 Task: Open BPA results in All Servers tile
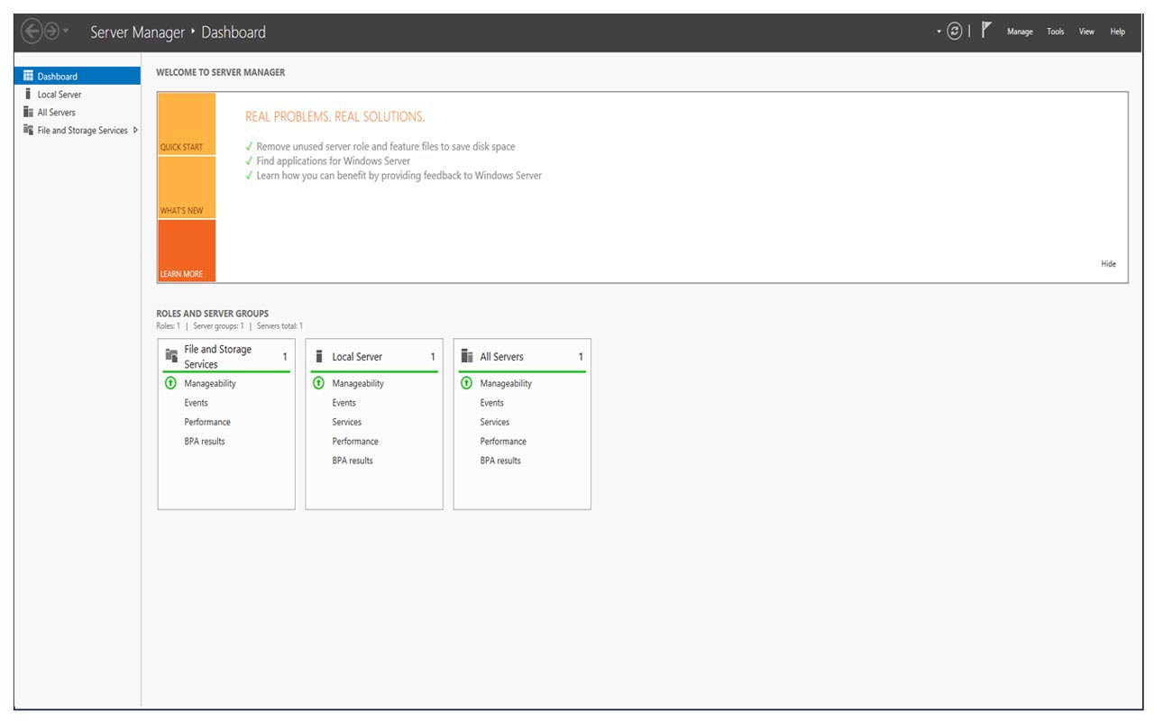point(500,461)
